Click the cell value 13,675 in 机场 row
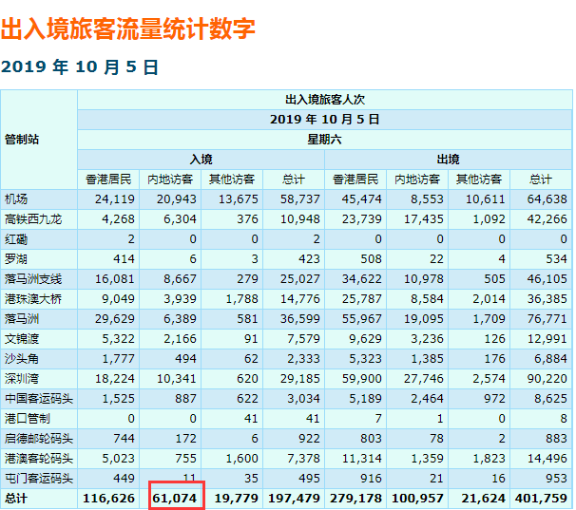Screen dimensions: 576x510 coord(238,199)
